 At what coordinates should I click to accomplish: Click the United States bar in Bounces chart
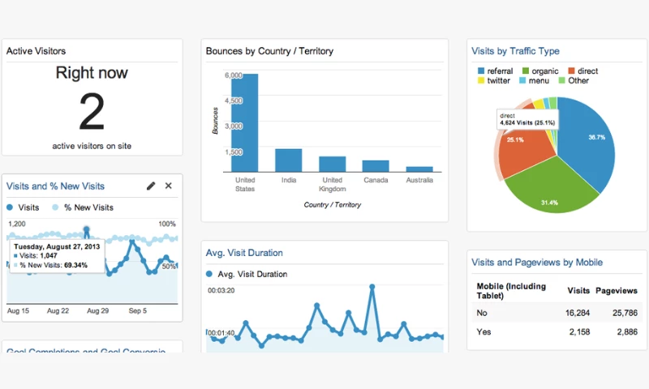click(x=244, y=123)
